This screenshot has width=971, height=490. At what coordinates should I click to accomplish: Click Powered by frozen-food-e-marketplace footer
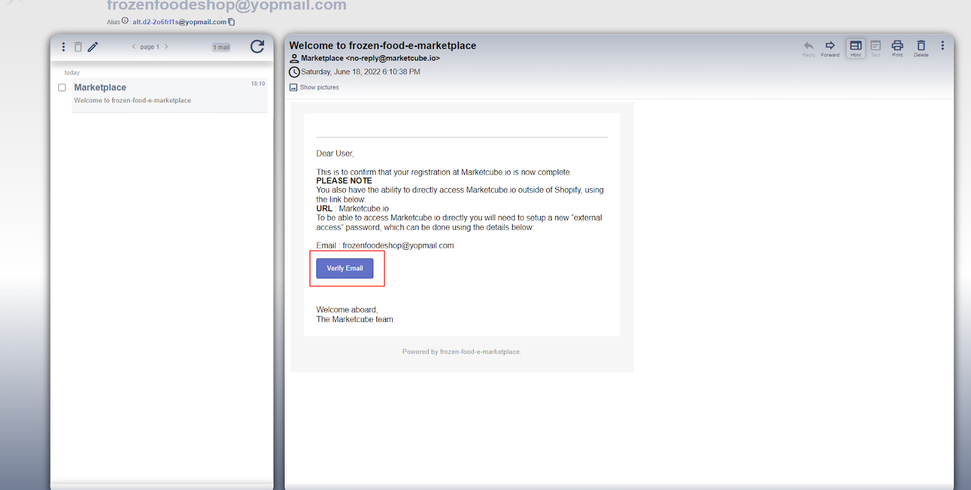pyautogui.click(x=462, y=352)
